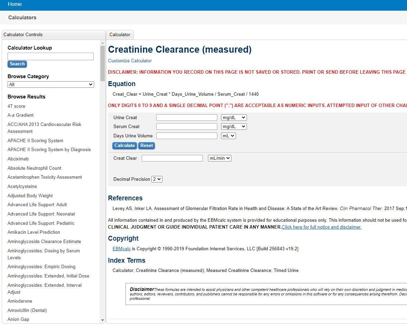The width and height of the screenshot is (407, 325).
Task: Open the APACHE II Scoring System calculator
Action: 35,140
